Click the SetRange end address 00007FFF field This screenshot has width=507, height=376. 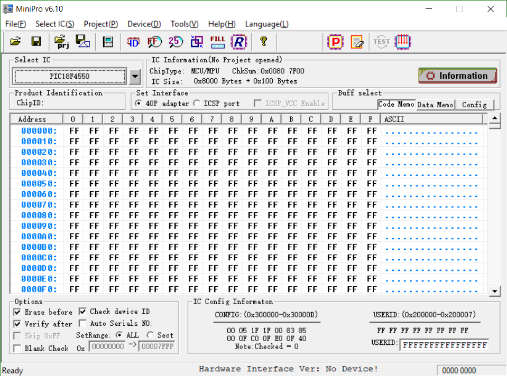pos(157,346)
